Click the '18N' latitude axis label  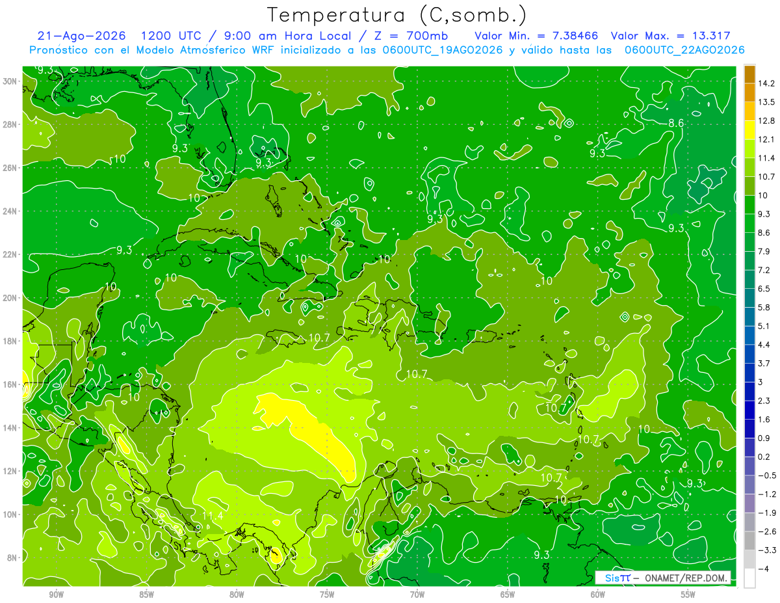[11, 341]
